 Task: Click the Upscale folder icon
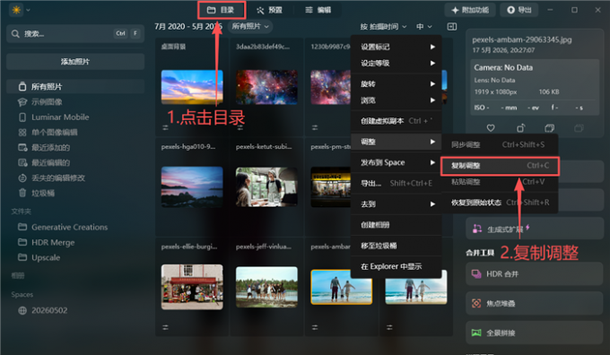click(x=22, y=257)
